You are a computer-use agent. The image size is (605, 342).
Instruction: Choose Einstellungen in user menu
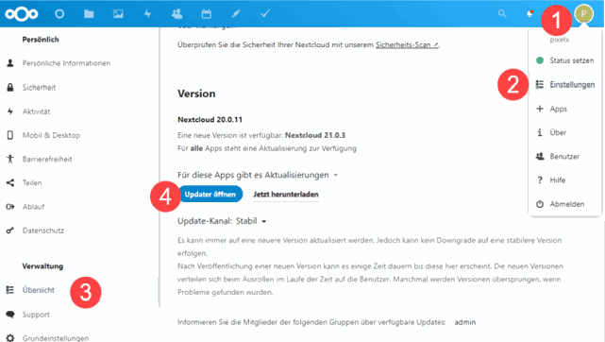point(572,84)
